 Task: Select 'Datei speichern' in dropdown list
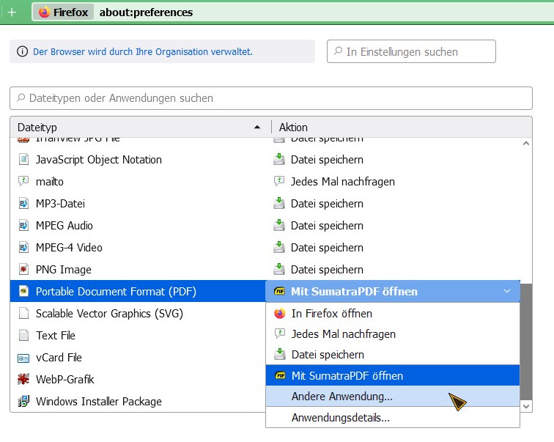click(327, 355)
